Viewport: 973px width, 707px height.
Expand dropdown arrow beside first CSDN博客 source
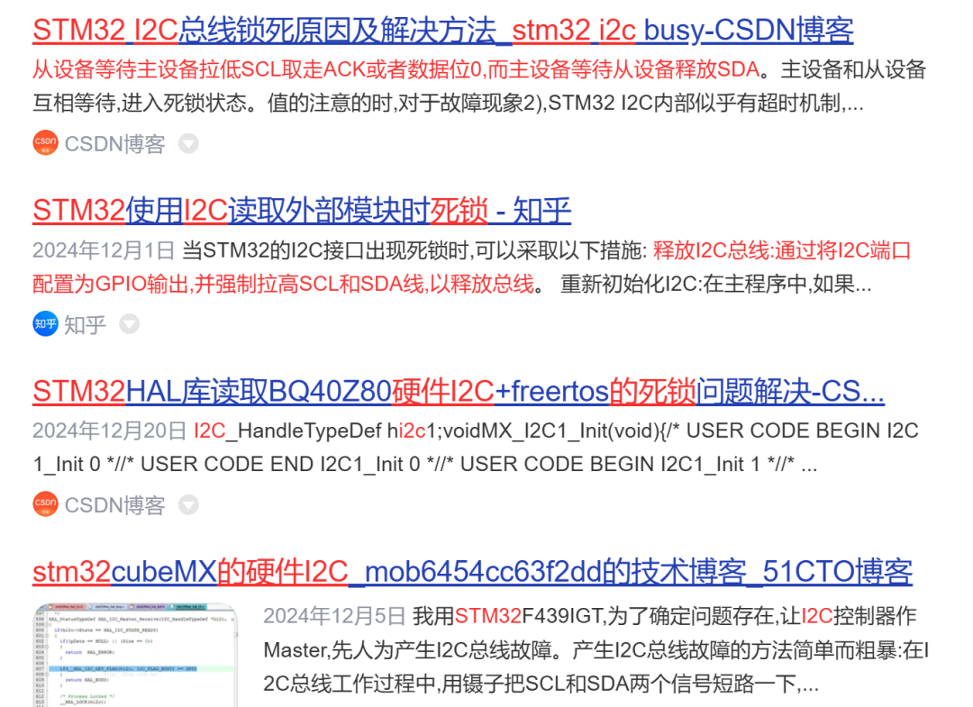coord(187,143)
